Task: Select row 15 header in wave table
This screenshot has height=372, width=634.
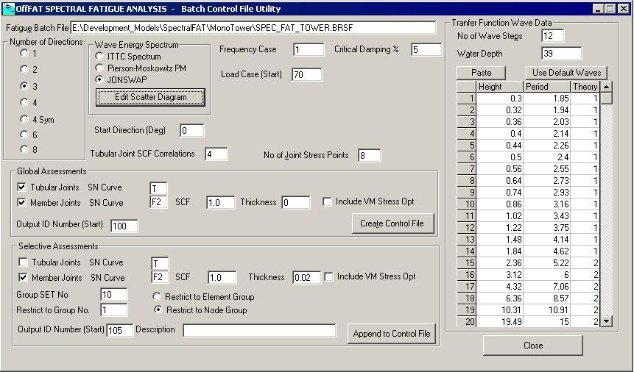Action: [x=465, y=263]
